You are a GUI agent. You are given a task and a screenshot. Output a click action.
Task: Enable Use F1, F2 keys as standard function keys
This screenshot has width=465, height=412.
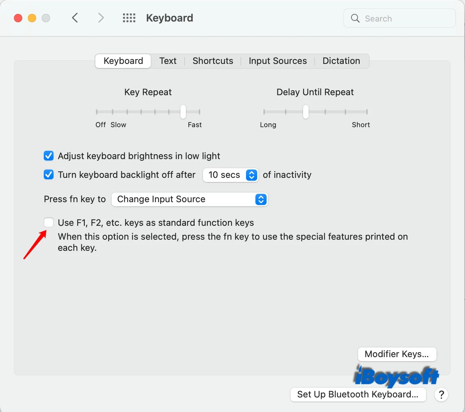48,222
